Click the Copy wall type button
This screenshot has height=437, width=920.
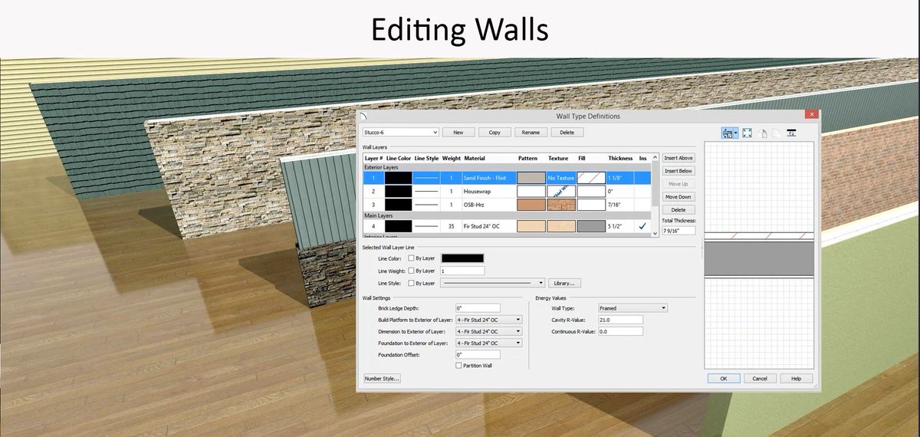[495, 133]
